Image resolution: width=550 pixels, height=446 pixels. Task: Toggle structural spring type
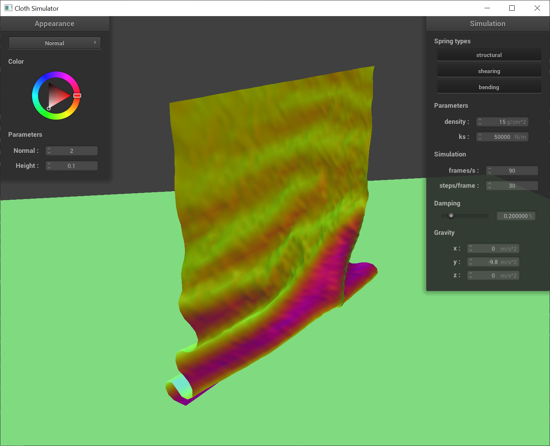[x=489, y=55]
